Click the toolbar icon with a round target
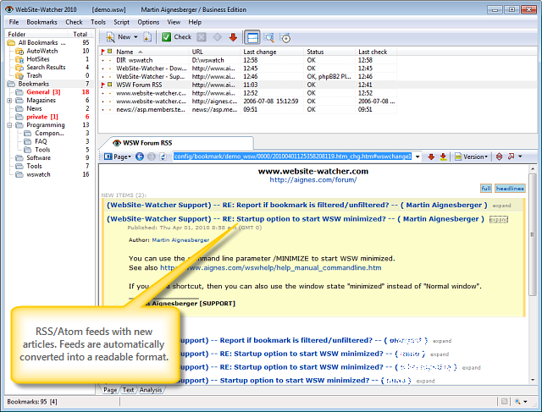The width and height of the screenshot is (542, 412). click(x=285, y=38)
